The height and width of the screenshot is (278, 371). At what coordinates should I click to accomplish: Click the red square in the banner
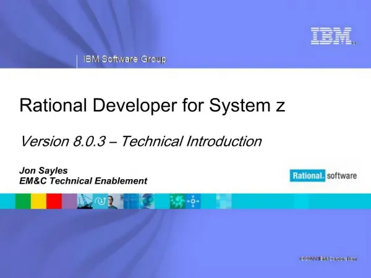54,201
